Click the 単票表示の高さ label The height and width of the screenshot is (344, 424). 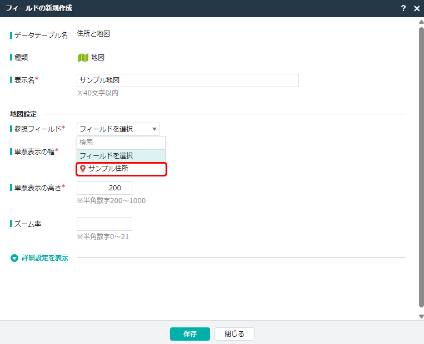coord(38,188)
